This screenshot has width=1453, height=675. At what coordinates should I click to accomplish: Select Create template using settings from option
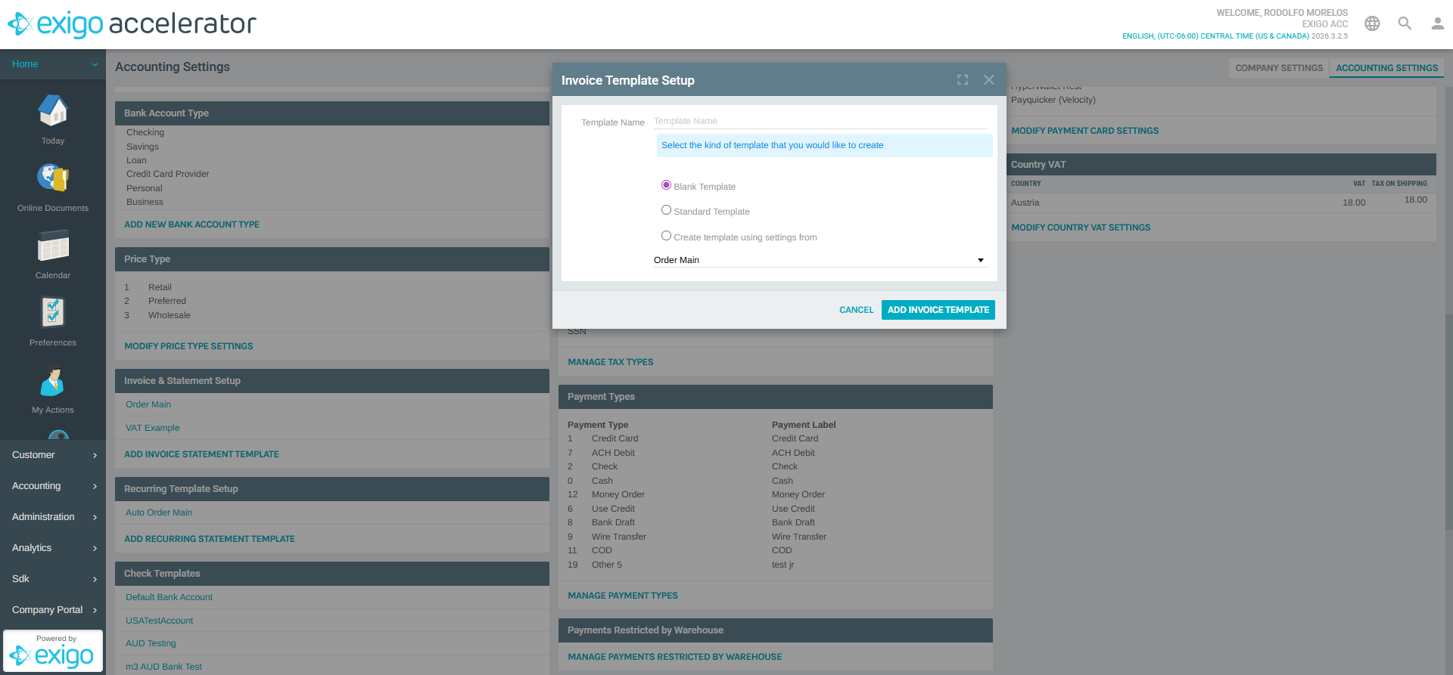point(666,236)
